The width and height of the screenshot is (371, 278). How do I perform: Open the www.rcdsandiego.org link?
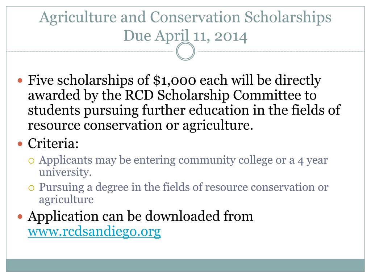coord(94,231)
